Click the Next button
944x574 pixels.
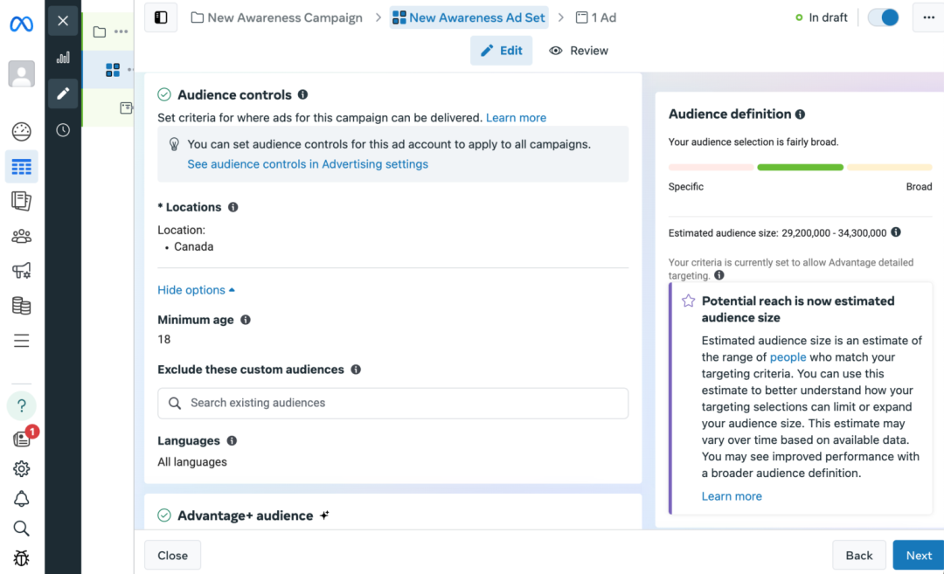918,555
